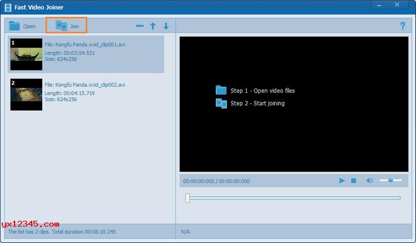Click the folder icon beside Step 1

(x=221, y=90)
